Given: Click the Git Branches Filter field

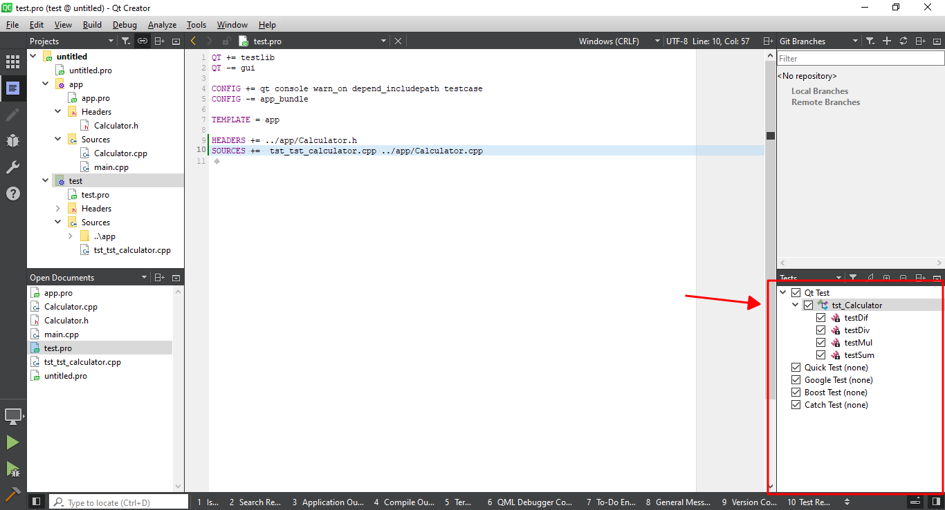Looking at the screenshot, I should point(860,59).
